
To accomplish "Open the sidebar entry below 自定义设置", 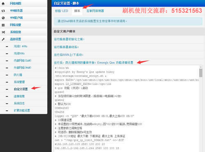I will [x=19, y=96].
